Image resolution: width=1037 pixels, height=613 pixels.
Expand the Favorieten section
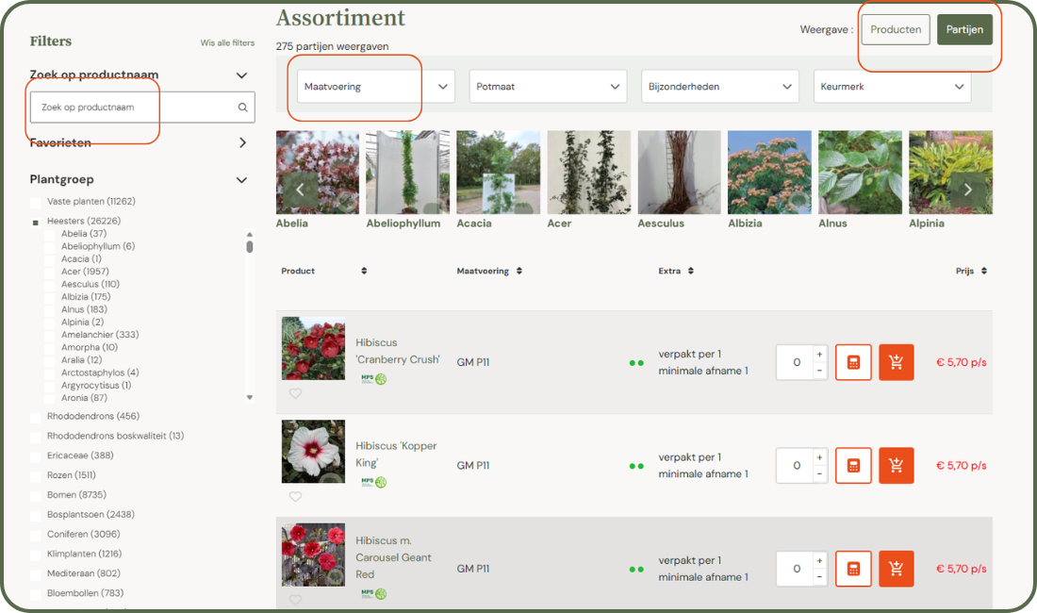(x=241, y=143)
